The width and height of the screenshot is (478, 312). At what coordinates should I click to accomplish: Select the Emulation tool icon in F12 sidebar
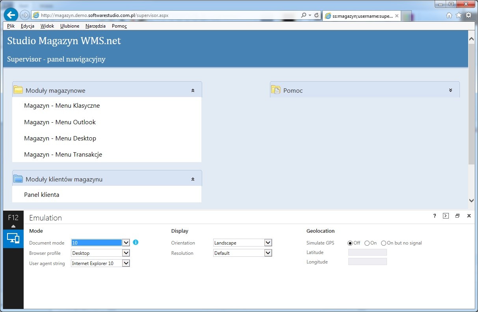(13, 238)
